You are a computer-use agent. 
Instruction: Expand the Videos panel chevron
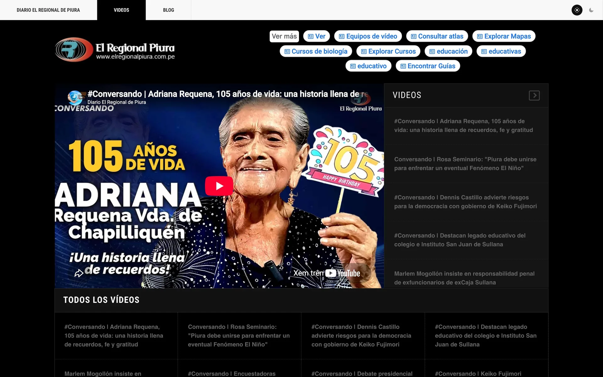[x=534, y=95]
